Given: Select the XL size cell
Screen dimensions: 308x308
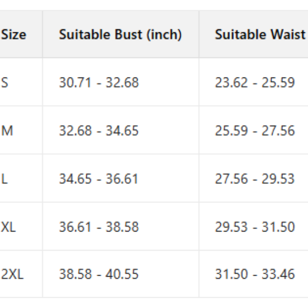Looking at the screenshot, I should pos(9,226).
